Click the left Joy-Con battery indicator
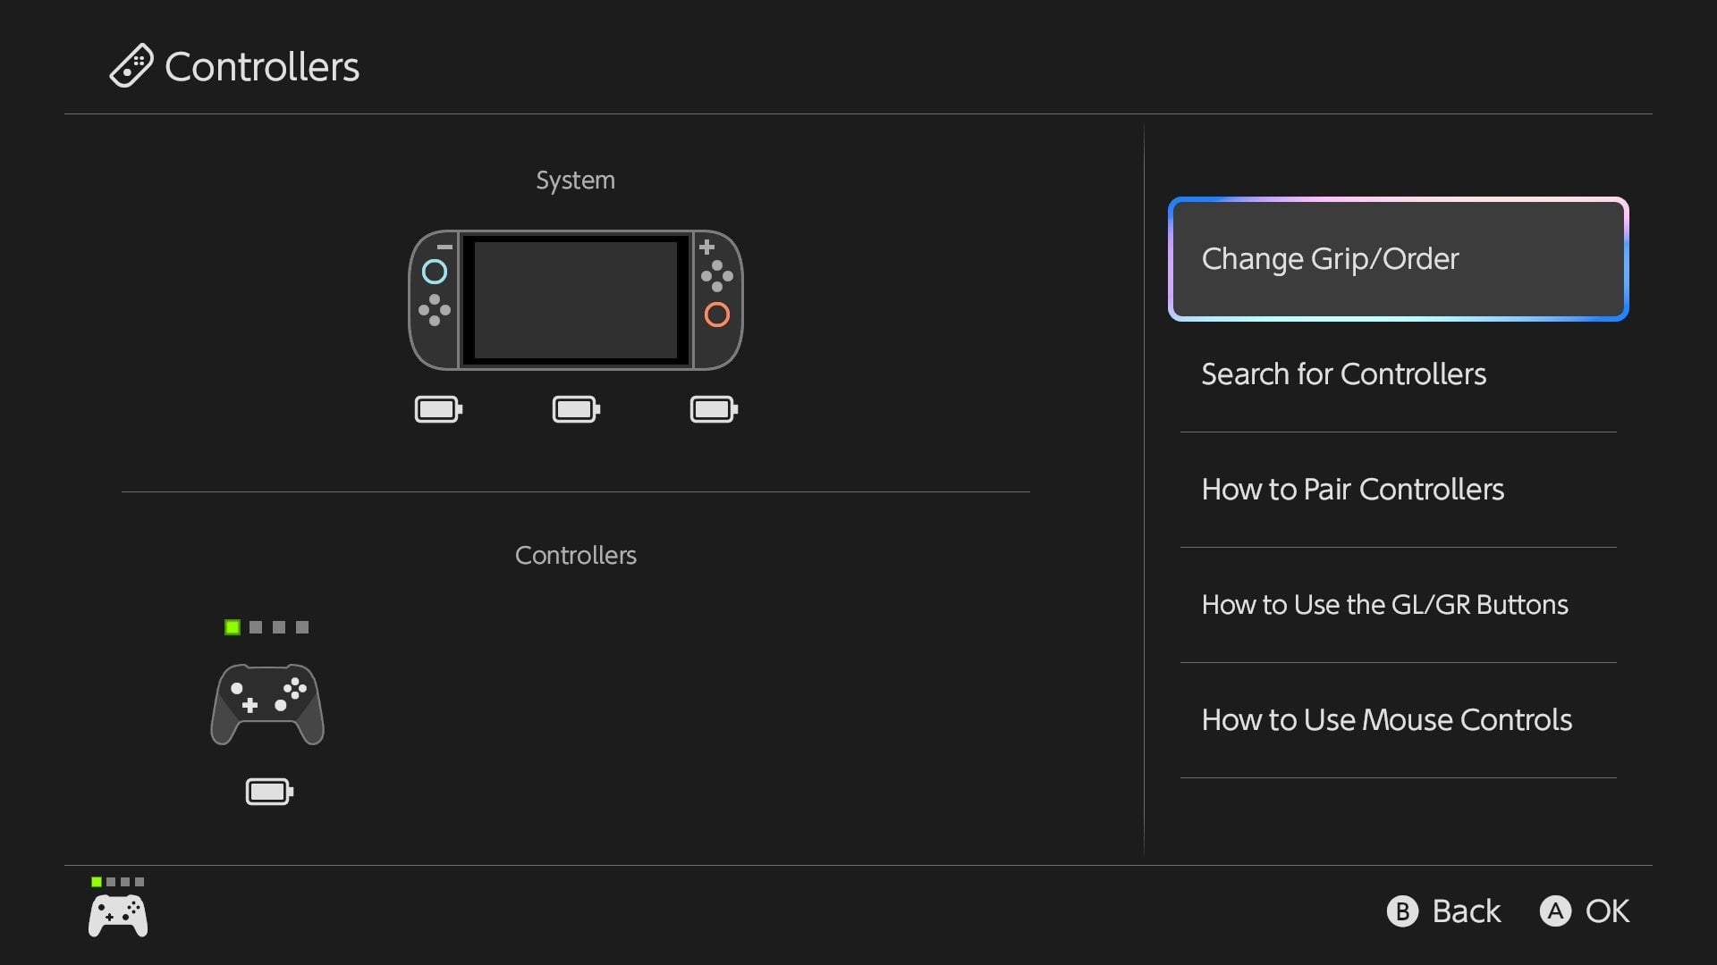 (x=437, y=408)
